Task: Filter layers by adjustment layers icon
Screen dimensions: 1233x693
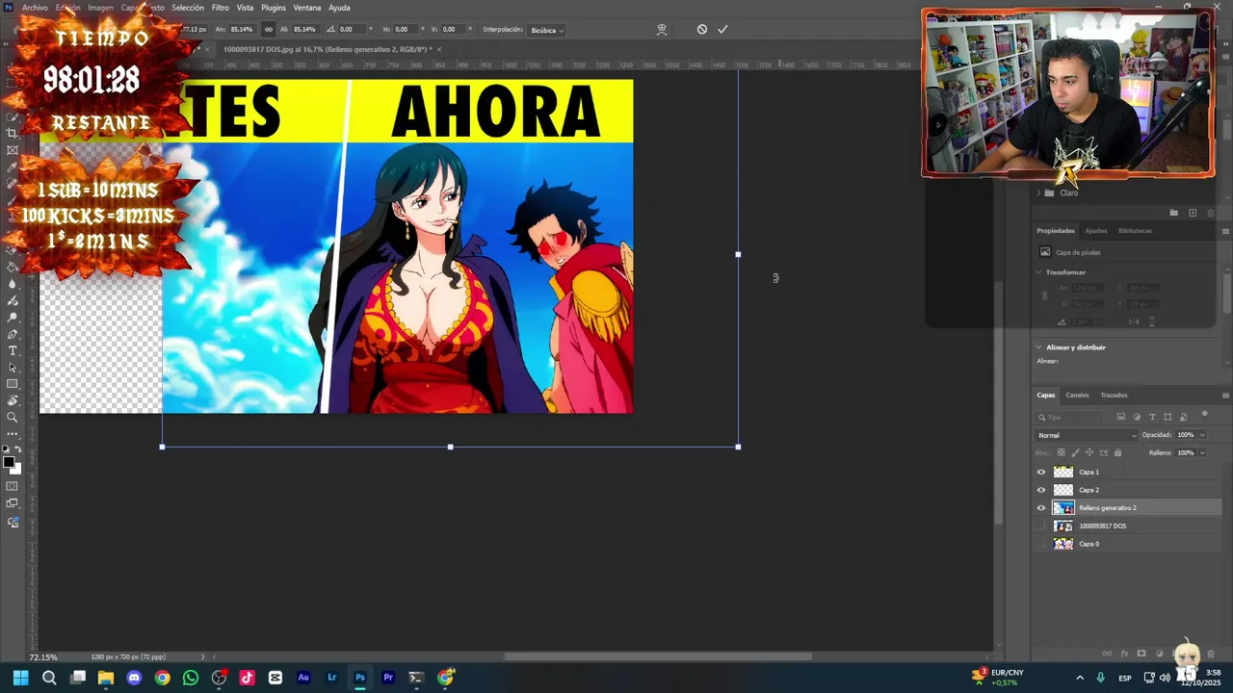Action: (1137, 417)
